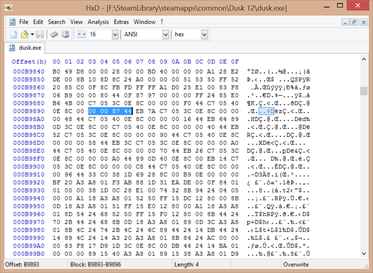
Task: Expand the hex offset base dropdown
Action: [x=204, y=34]
